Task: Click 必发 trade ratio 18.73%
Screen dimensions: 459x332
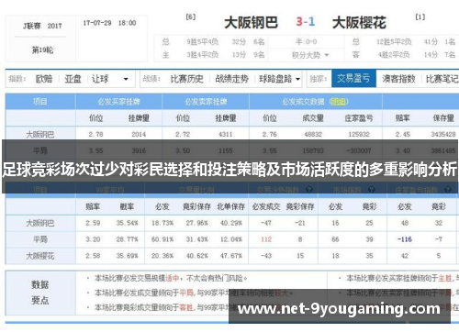Action: (162, 223)
